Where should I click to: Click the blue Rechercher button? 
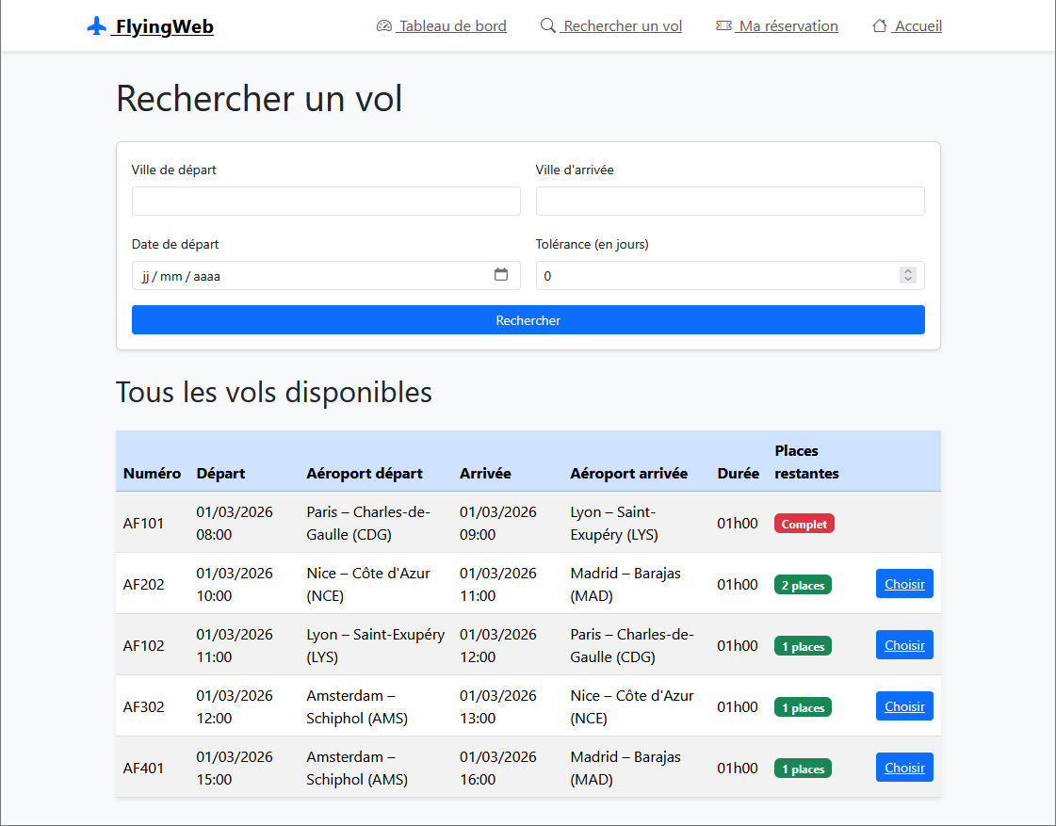528,319
